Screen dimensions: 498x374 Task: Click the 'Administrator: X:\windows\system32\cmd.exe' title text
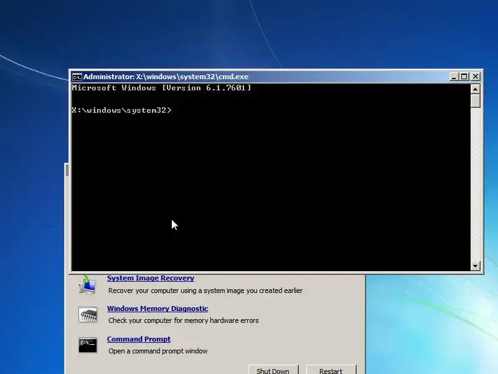tap(166, 77)
